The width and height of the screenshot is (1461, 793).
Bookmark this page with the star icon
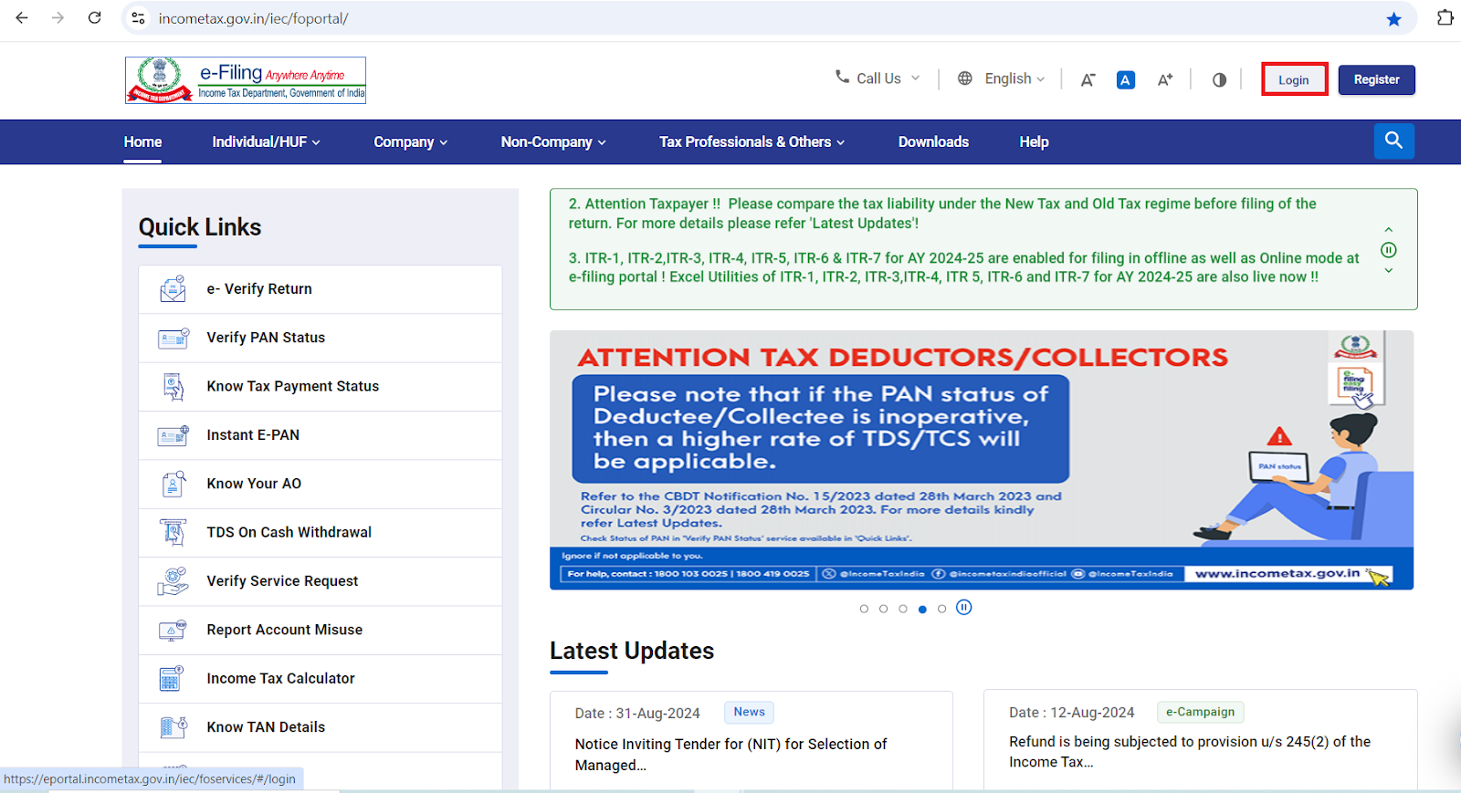[1393, 19]
